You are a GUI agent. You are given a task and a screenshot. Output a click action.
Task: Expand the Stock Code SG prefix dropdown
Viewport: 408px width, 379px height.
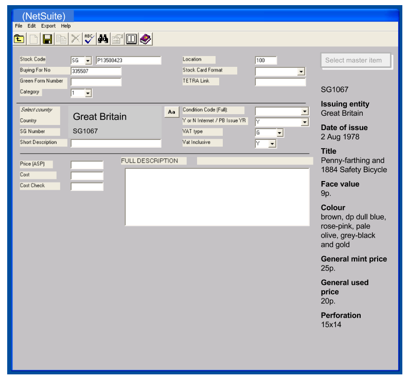point(88,61)
